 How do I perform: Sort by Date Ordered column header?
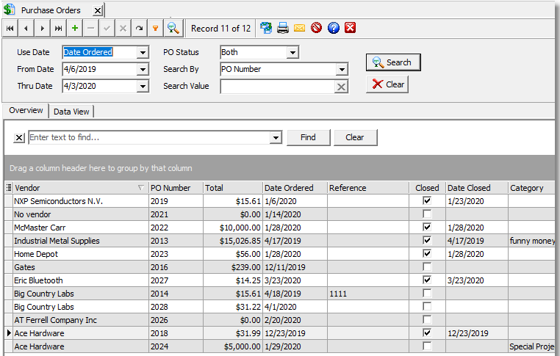295,188
